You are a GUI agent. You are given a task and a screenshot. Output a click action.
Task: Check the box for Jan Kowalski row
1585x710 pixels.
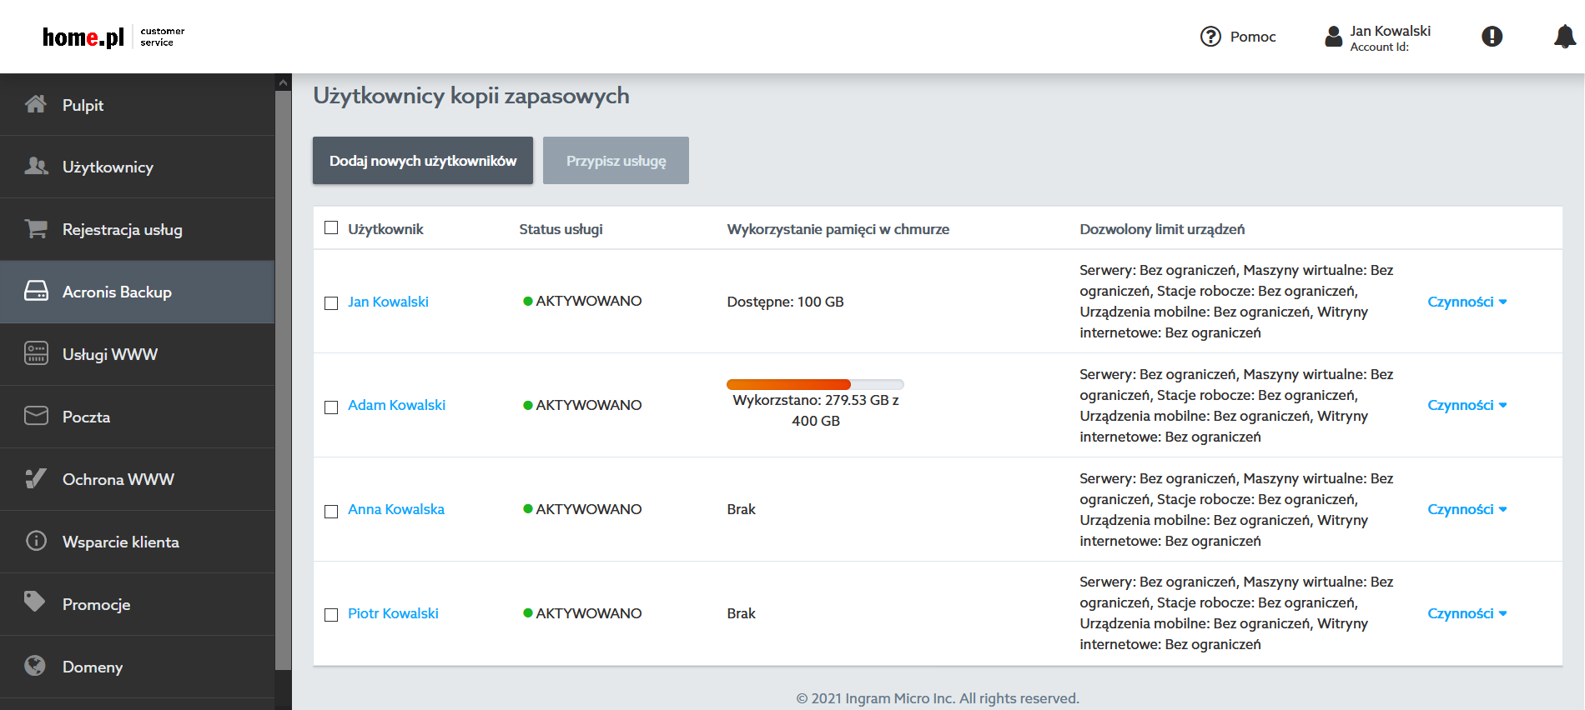pos(331,303)
